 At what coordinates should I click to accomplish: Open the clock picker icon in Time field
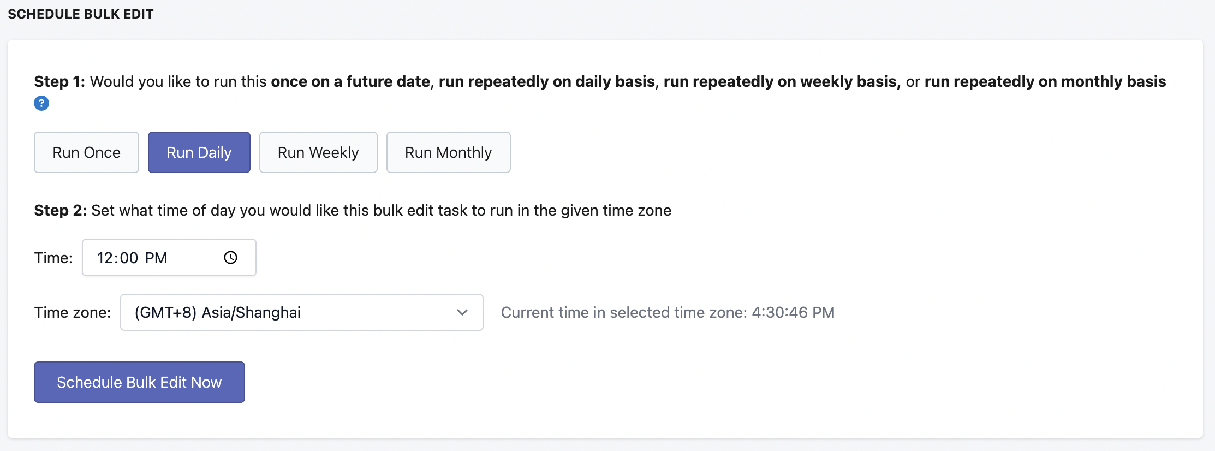(231, 258)
